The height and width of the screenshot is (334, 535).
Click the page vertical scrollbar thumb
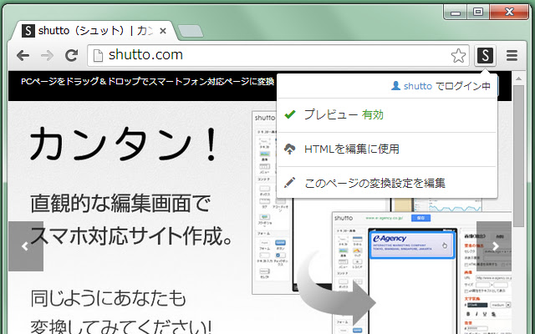pyautogui.click(x=518, y=156)
